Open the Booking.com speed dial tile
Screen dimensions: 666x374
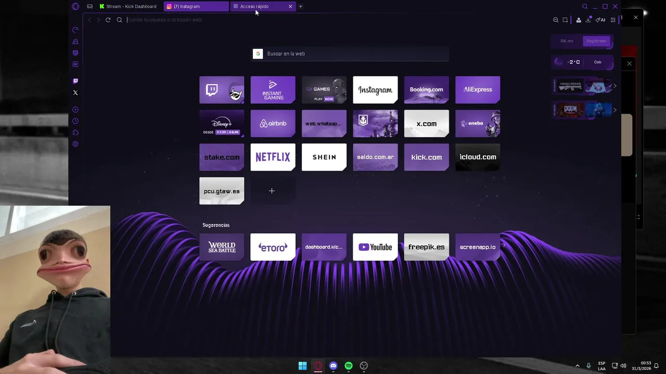pyautogui.click(x=426, y=89)
